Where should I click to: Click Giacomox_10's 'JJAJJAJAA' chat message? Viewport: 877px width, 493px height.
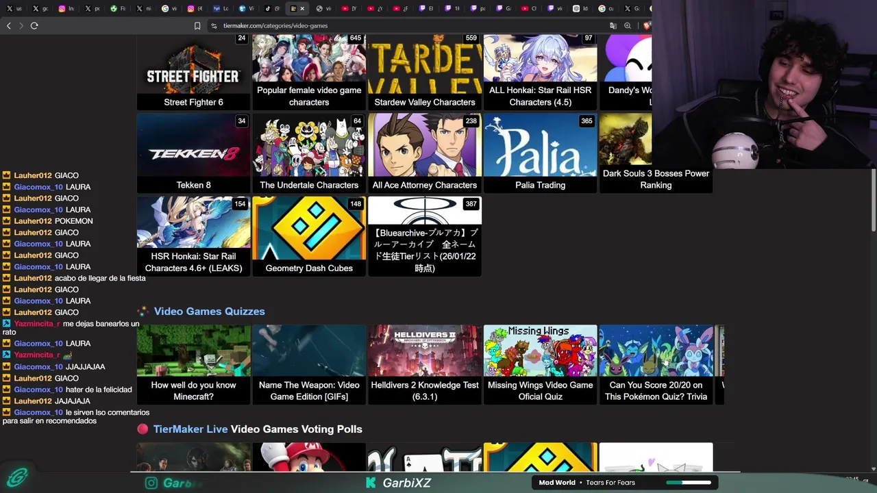coord(85,367)
